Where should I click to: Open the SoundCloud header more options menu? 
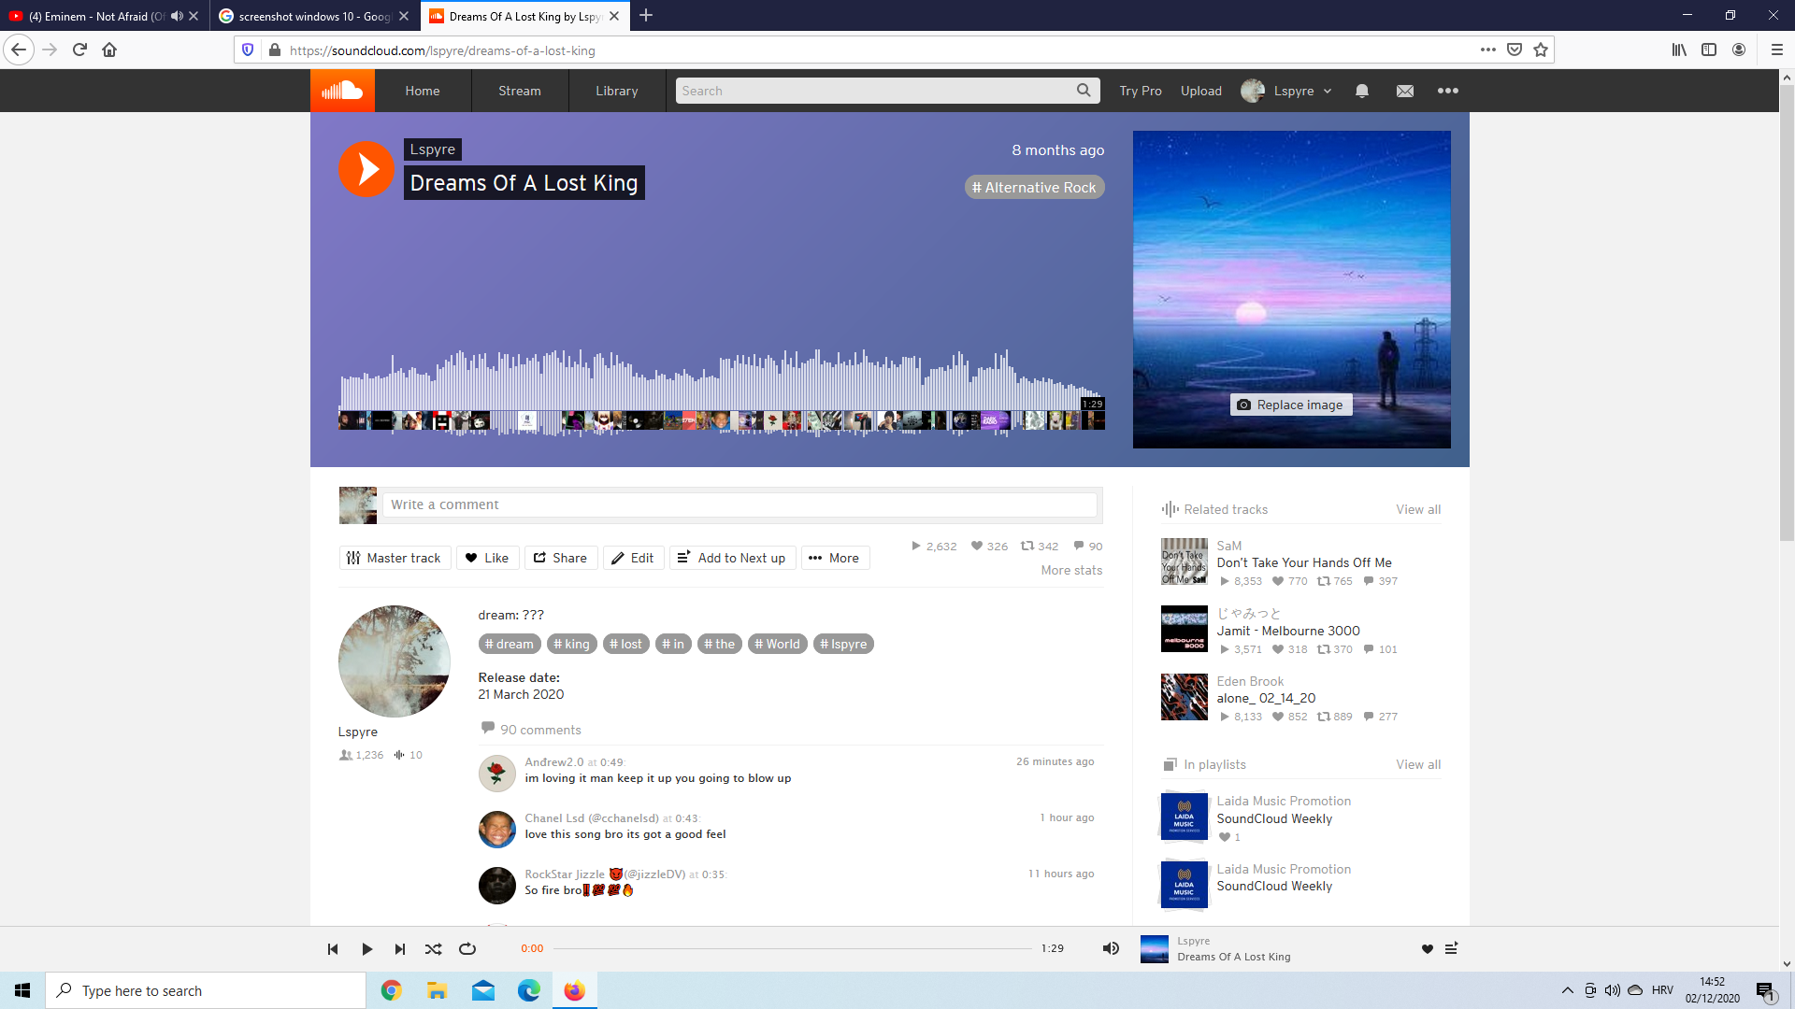pos(1448,91)
